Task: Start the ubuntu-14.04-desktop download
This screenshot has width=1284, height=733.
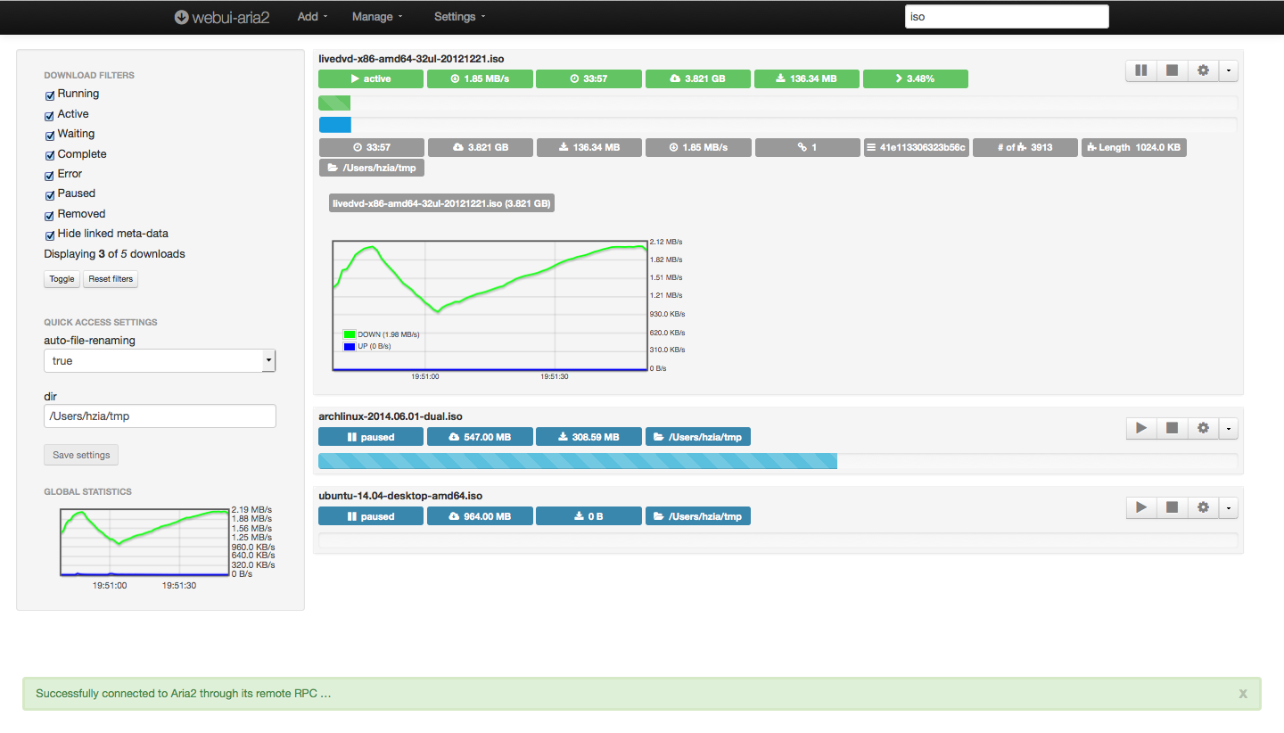Action: (1140, 507)
